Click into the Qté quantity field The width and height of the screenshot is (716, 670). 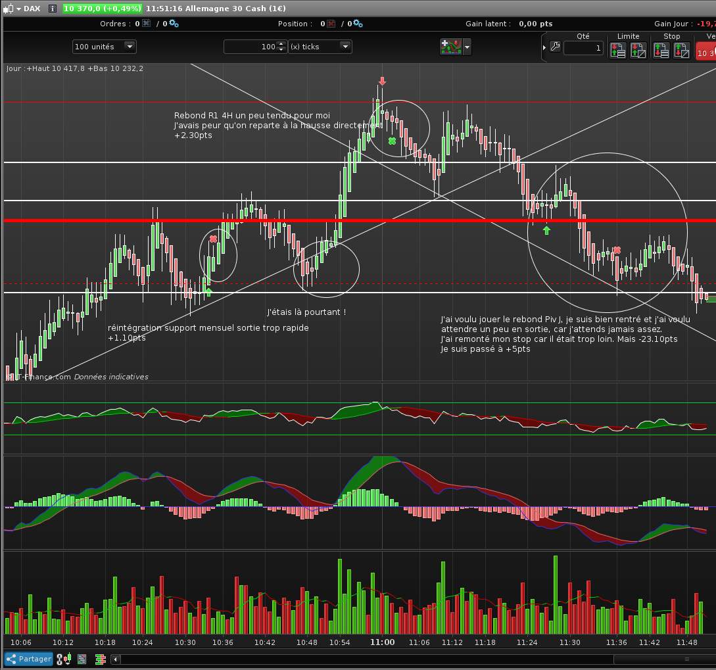584,48
